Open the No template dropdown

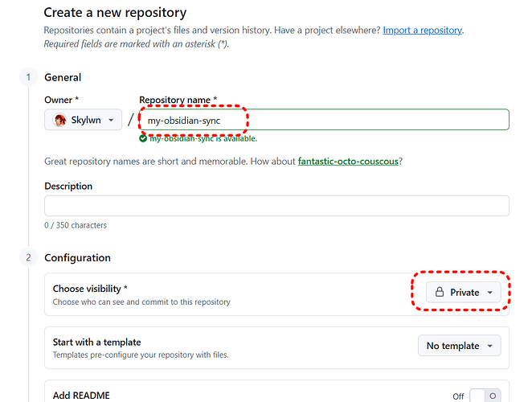pyautogui.click(x=459, y=346)
